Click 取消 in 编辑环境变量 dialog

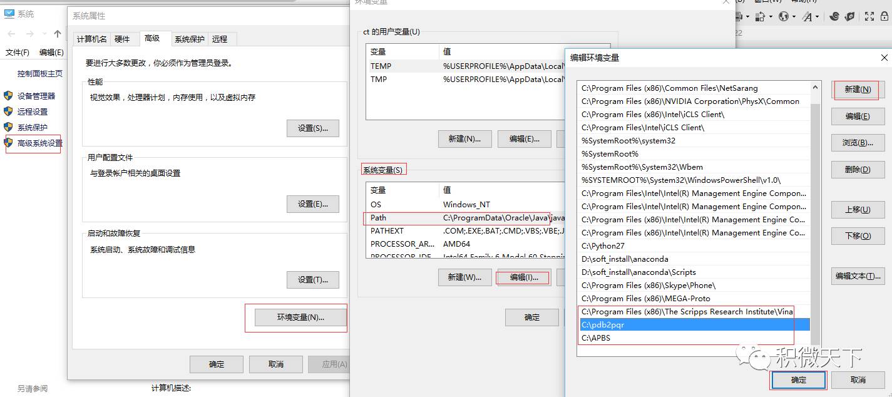pyautogui.click(x=858, y=380)
